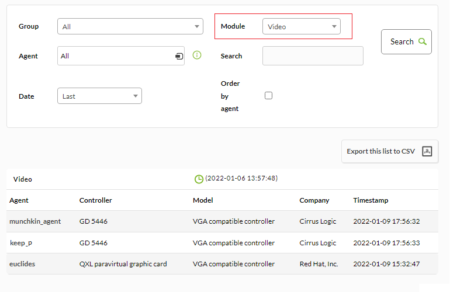Select the munchkin_agent row
The width and height of the screenshot is (450, 292).
coord(223,221)
